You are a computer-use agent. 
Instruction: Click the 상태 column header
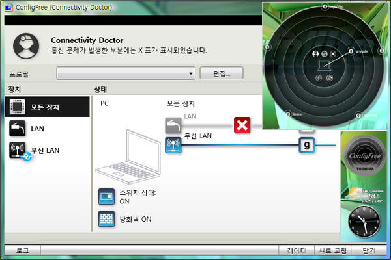(x=100, y=89)
